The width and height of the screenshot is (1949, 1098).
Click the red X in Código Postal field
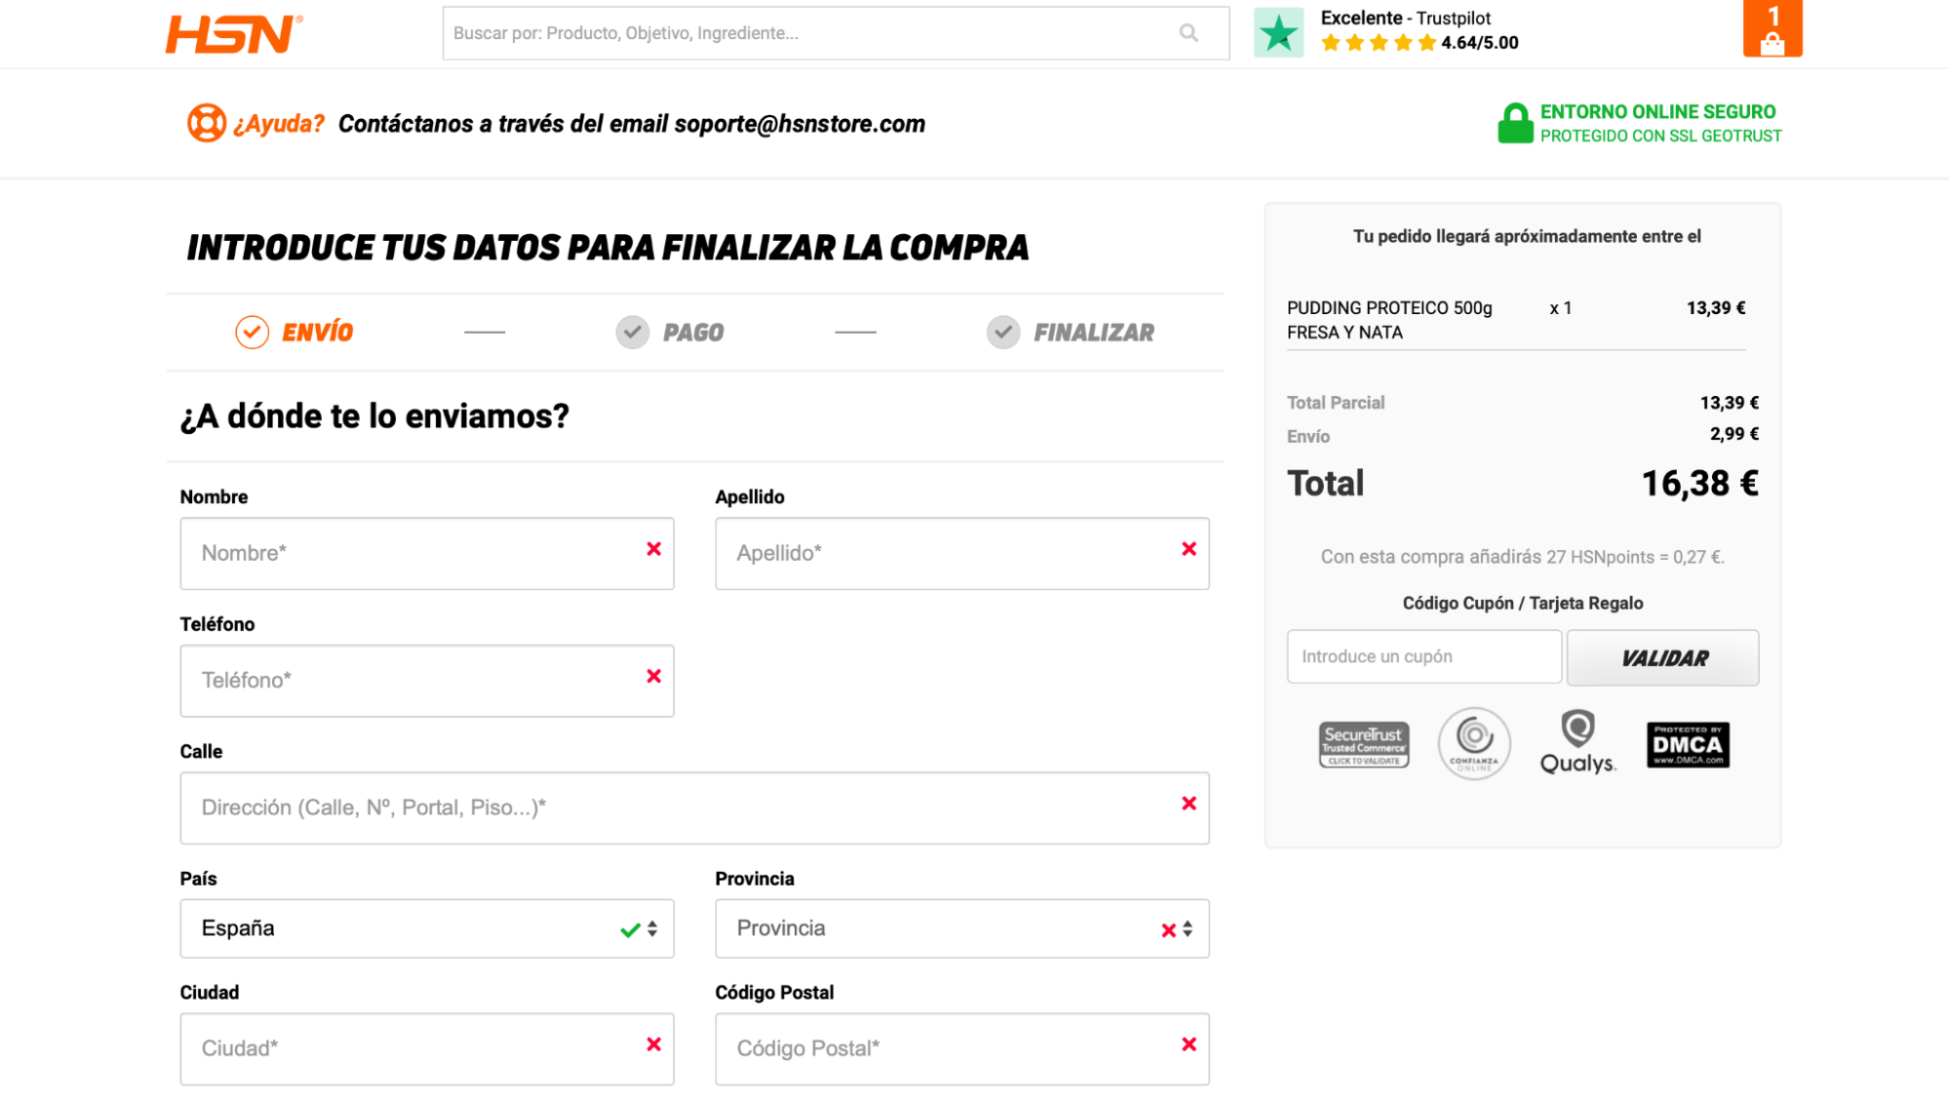tap(1189, 1044)
